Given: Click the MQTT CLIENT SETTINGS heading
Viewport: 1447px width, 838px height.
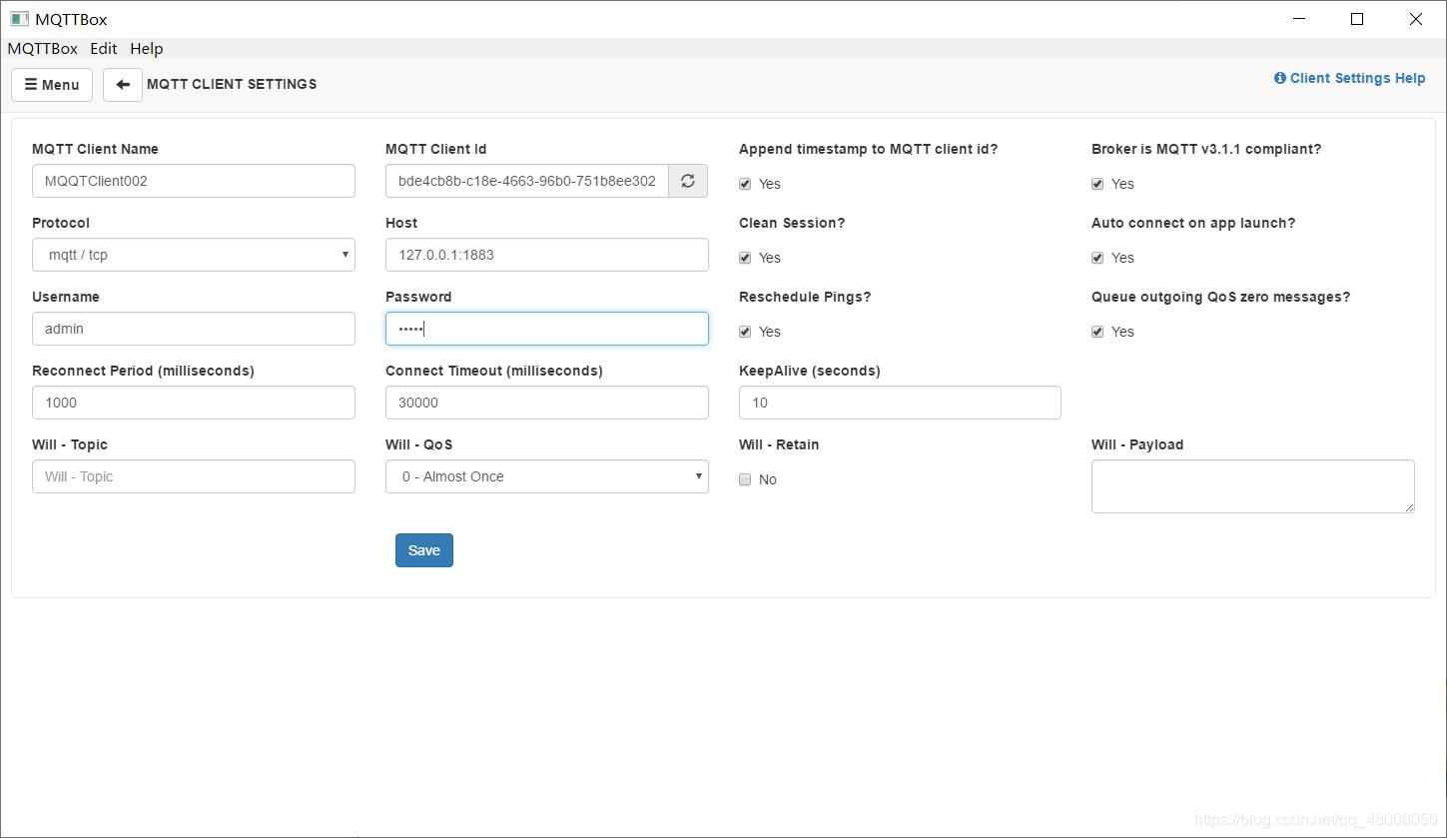Looking at the screenshot, I should point(232,84).
